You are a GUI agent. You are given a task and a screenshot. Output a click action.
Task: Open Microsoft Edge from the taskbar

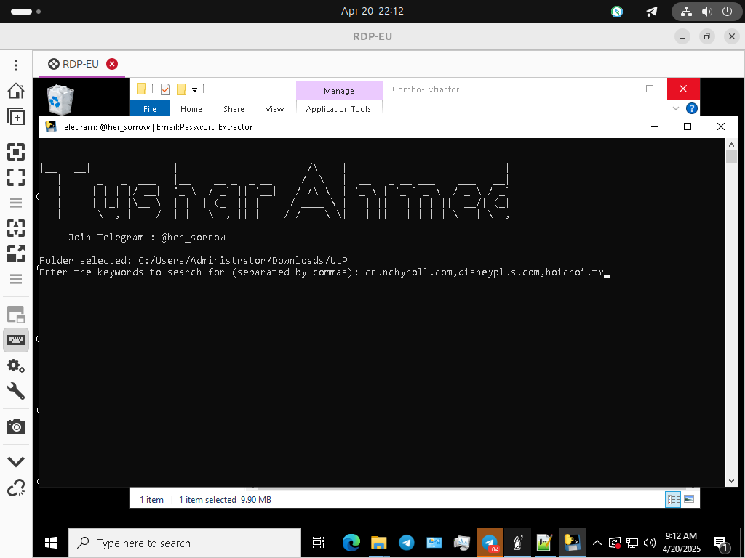click(351, 543)
